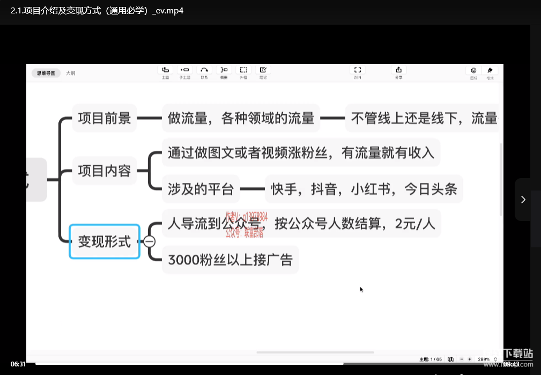The height and width of the screenshot is (375, 541).
Task: Click the zoom out minus button
Action: [462, 359]
